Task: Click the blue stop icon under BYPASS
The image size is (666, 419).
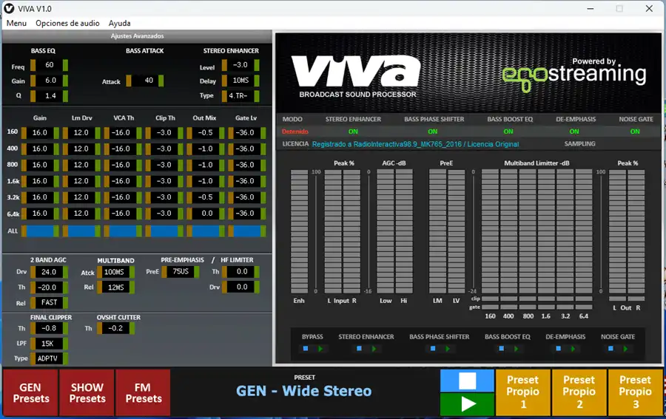Action: click(306, 349)
